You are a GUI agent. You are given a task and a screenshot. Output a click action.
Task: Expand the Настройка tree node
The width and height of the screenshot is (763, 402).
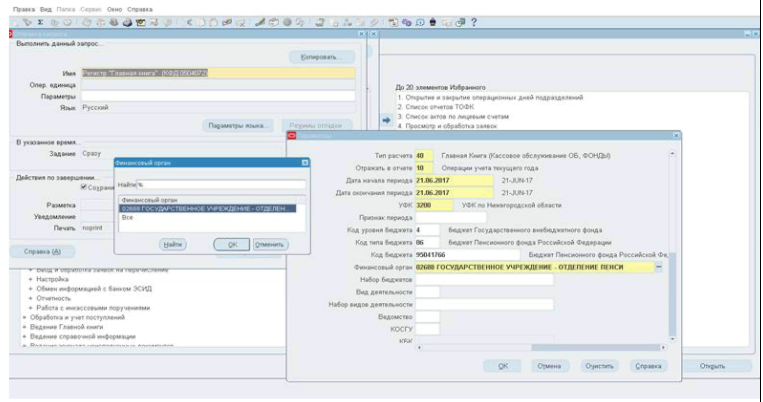[31, 279]
